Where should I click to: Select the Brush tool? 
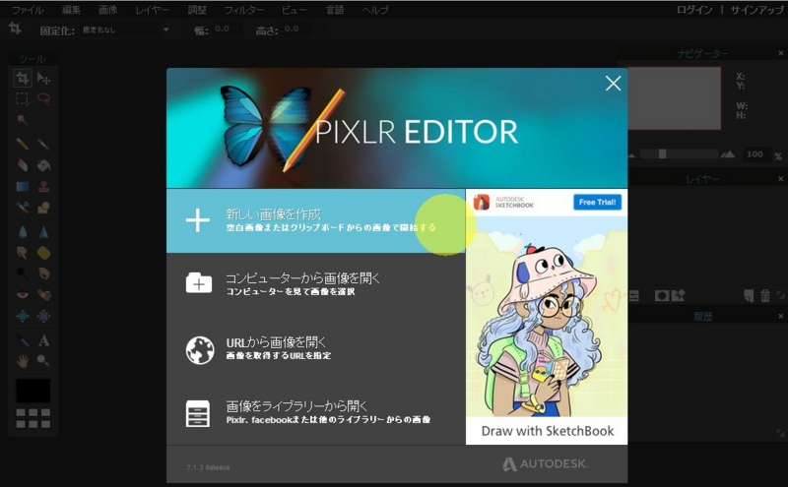coord(43,144)
